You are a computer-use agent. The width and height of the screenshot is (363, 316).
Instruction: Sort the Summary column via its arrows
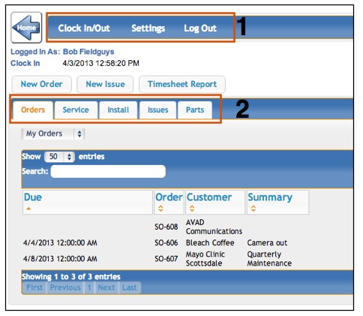253,209
